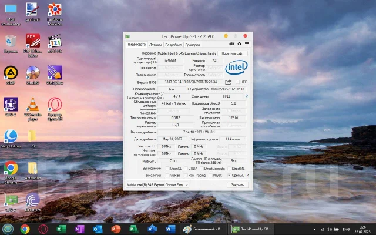The height and width of the screenshot is (235, 376).
Task: Switch to the Датчики tab
Action: [x=155, y=45]
